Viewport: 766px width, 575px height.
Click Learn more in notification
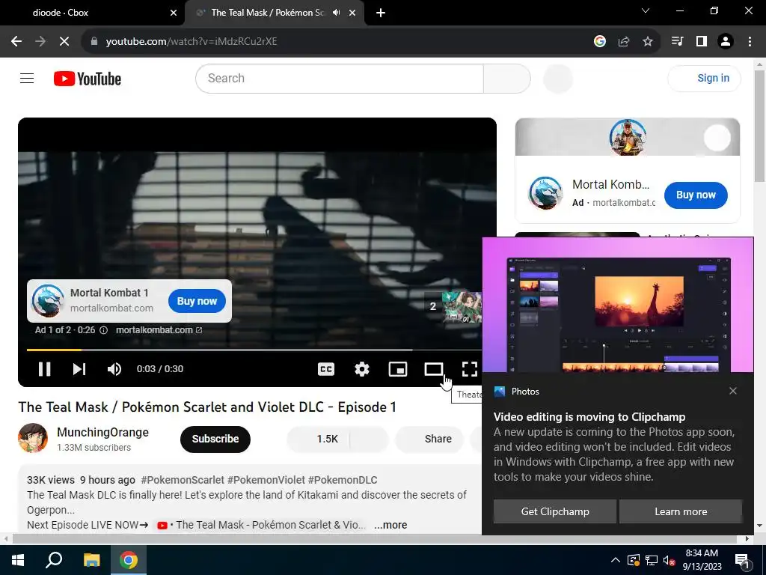pyautogui.click(x=681, y=511)
